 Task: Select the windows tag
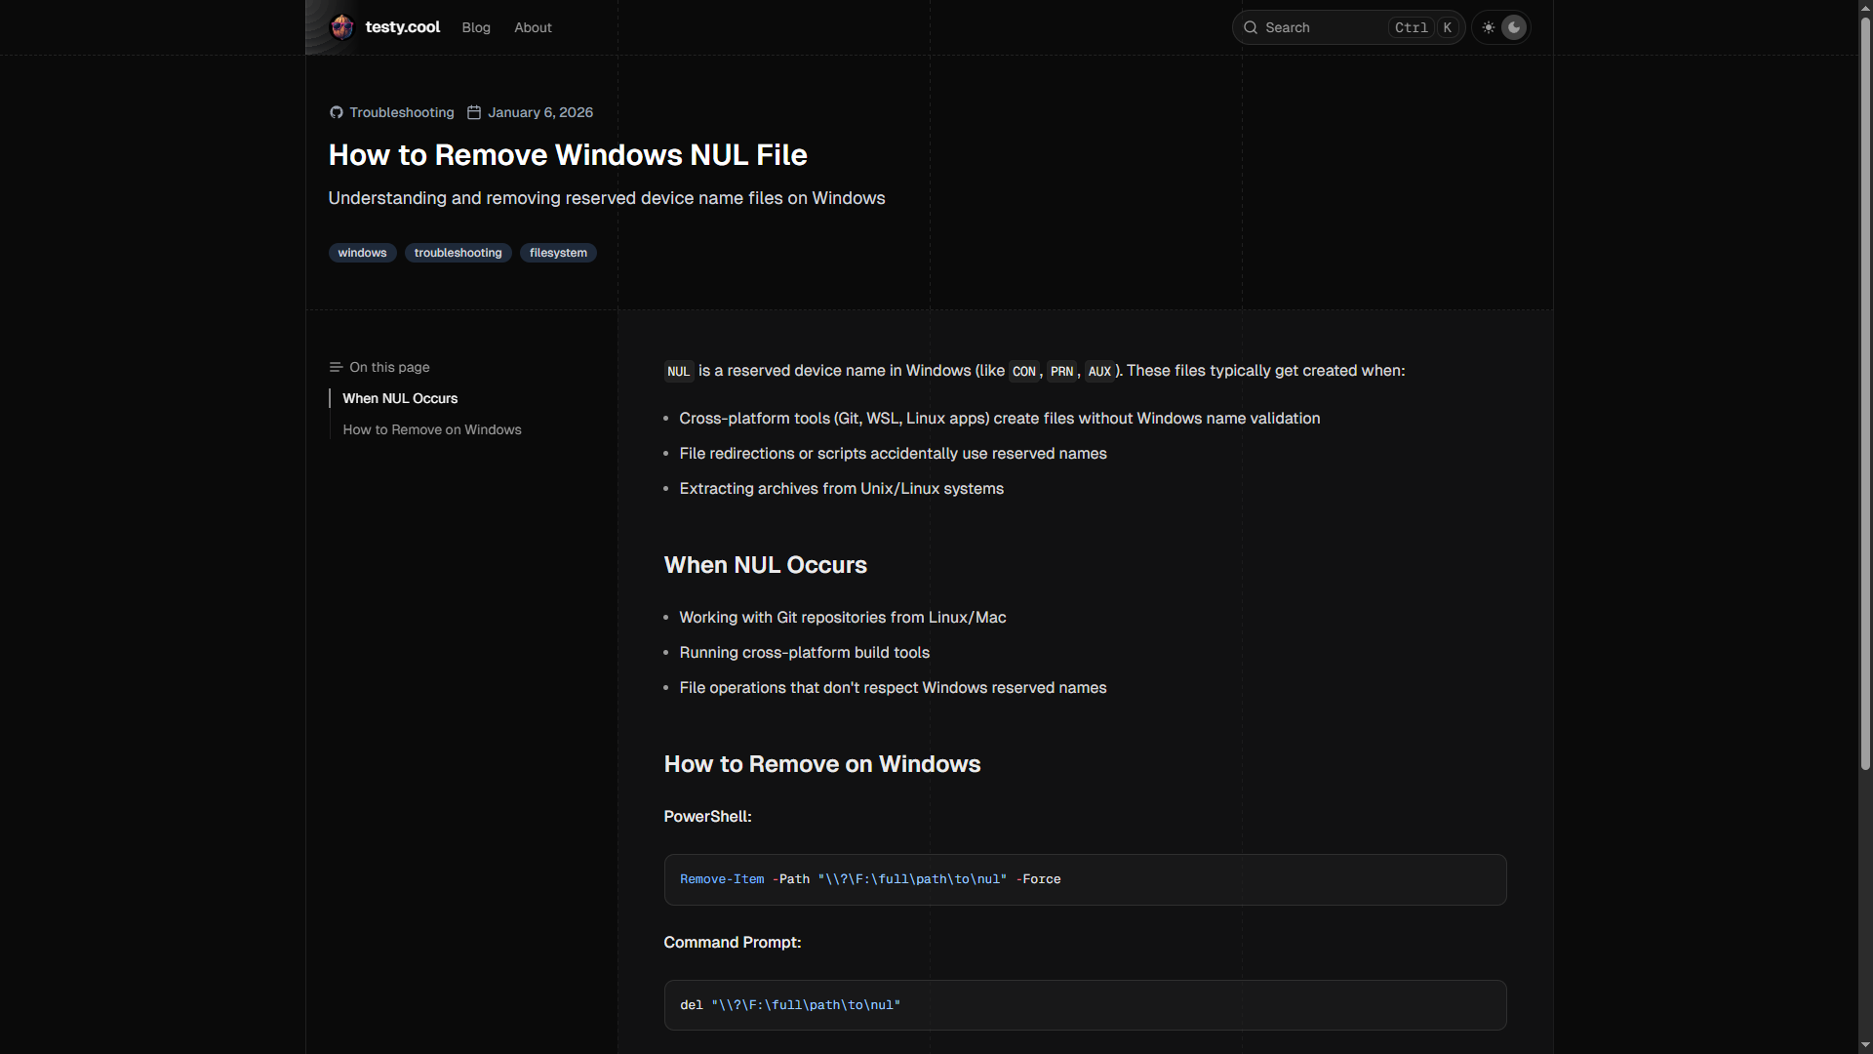click(362, 253)
